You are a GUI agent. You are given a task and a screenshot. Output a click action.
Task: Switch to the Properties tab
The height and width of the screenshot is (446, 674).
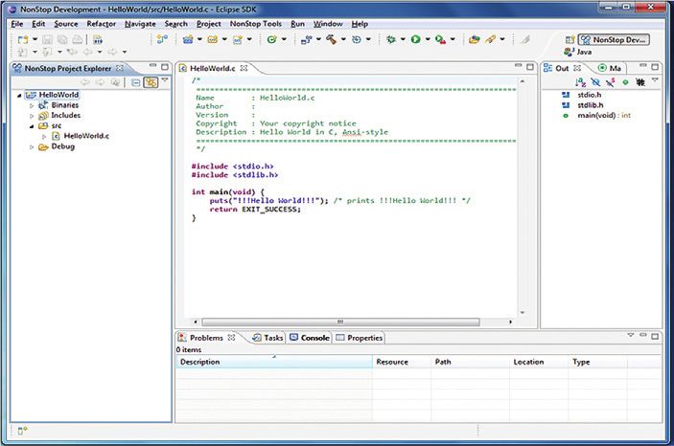360,338
